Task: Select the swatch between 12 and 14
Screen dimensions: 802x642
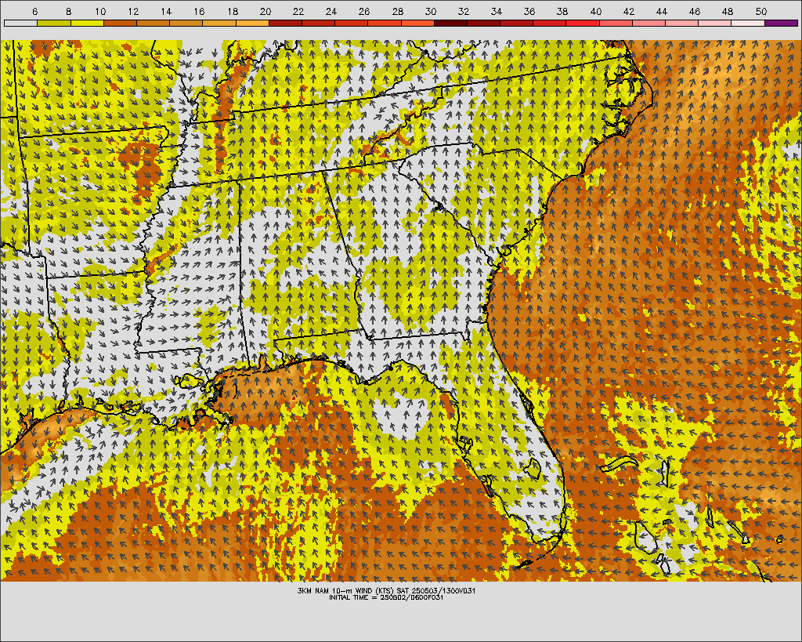Action: (x=153, y=23)
